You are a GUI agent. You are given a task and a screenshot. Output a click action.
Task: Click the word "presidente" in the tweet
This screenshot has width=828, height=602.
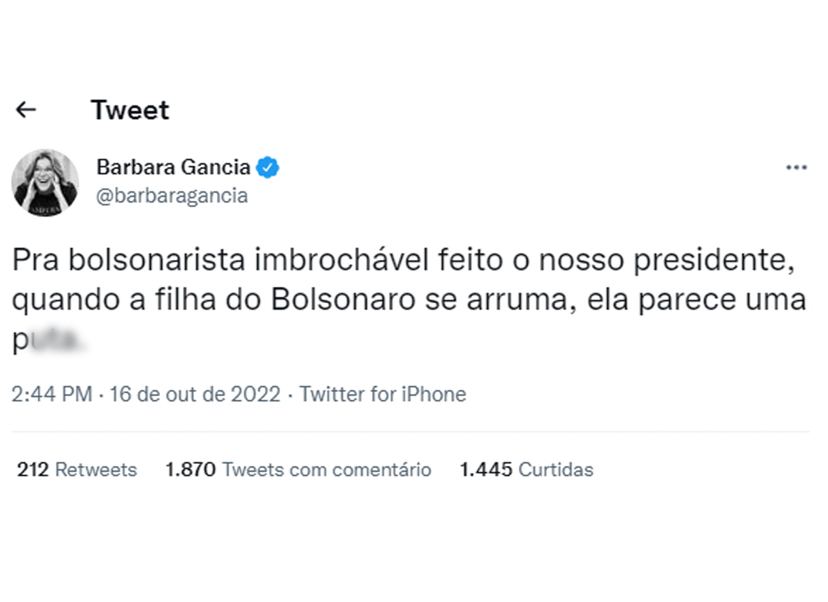[x=713, y=260]
